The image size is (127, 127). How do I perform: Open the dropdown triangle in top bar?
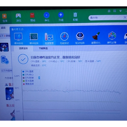120,11
